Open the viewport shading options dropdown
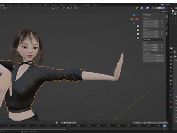This screenshot has height=133, width=177. tap(166, 8)
